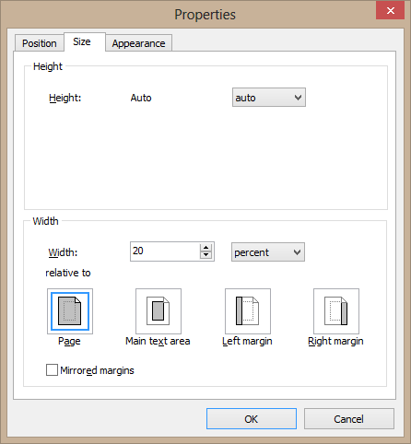Close the Properties dialog window
The width and height of the screenshot is (411, 444).
click(390, 10)
